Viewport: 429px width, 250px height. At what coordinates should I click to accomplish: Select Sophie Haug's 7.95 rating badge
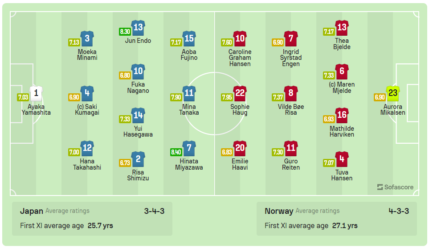[x=227, y=97]
